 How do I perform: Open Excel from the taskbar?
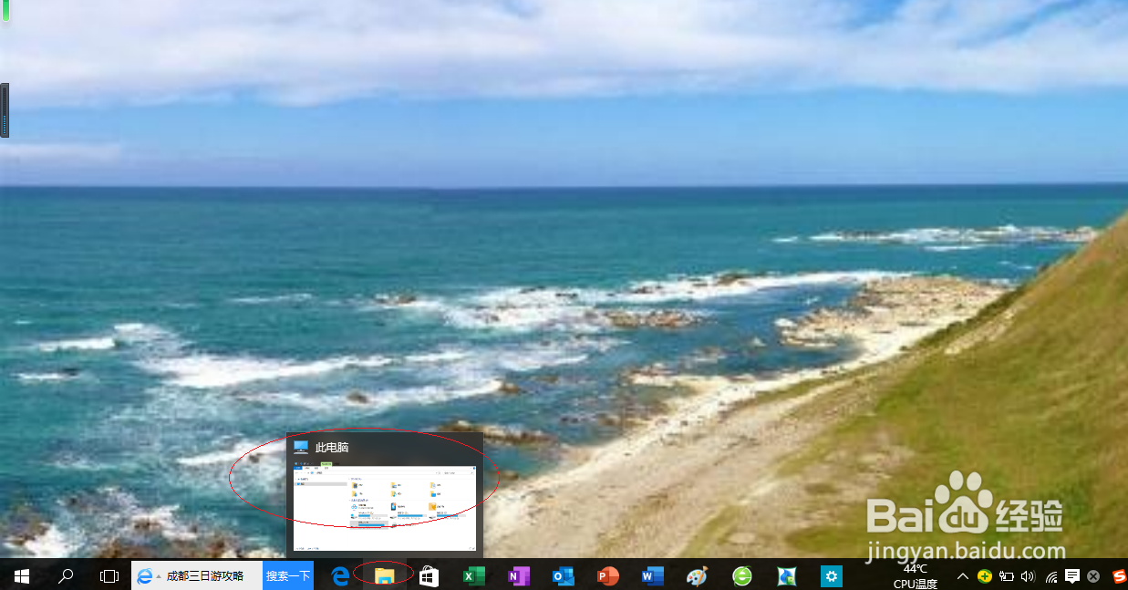(x=472, y=576)
